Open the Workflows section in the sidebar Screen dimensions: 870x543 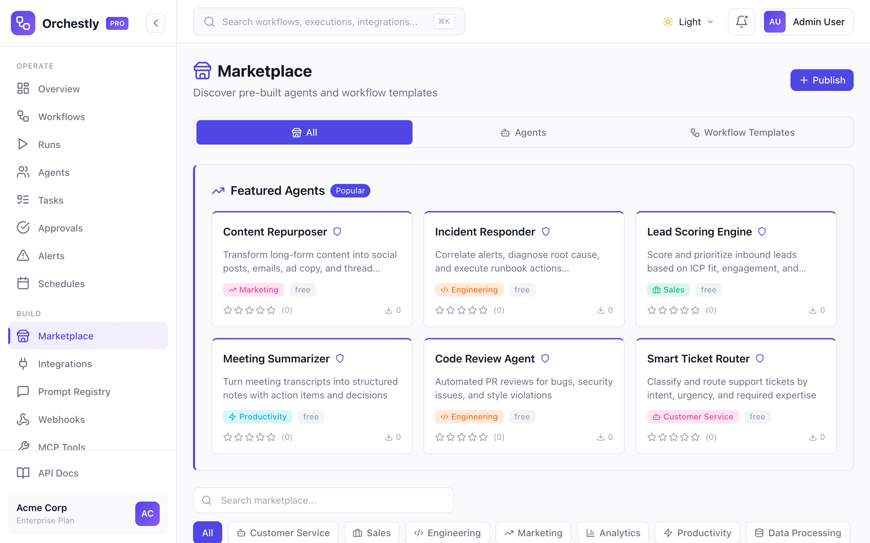point(62,116)
